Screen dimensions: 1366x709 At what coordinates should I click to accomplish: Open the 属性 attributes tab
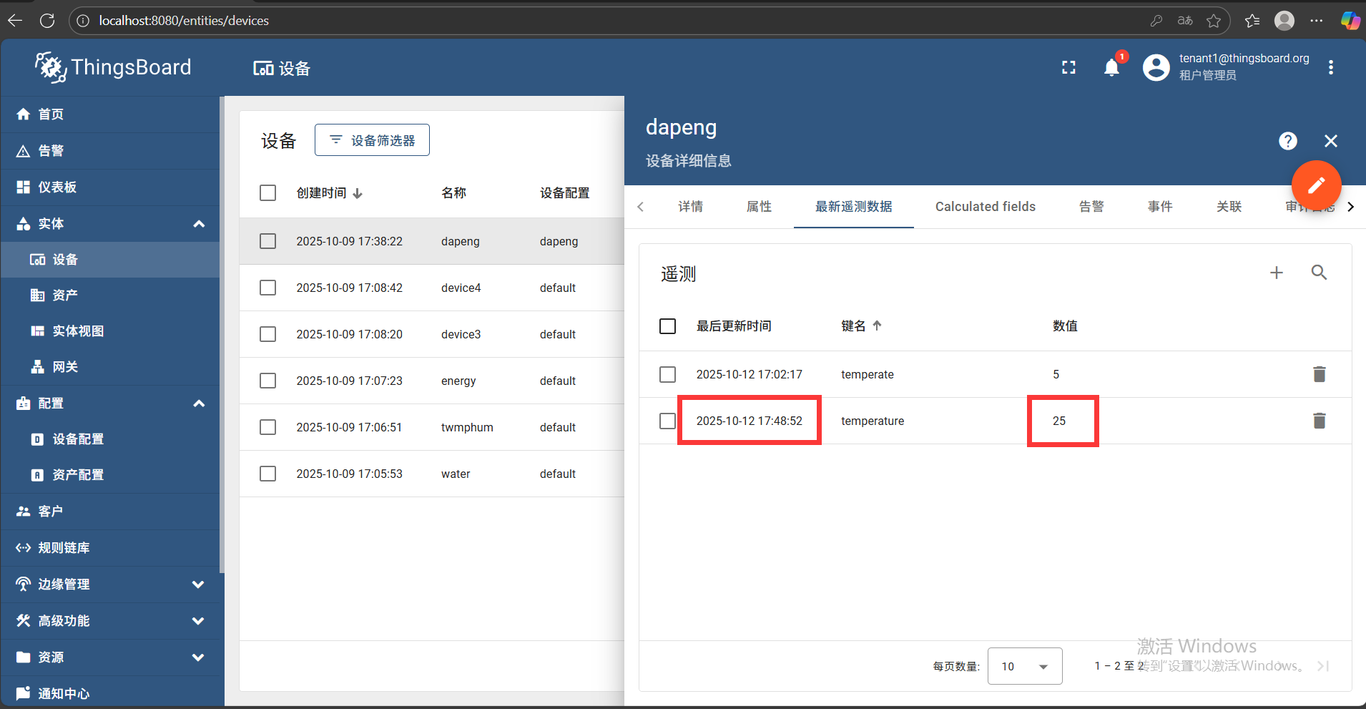tap(758, 207)
